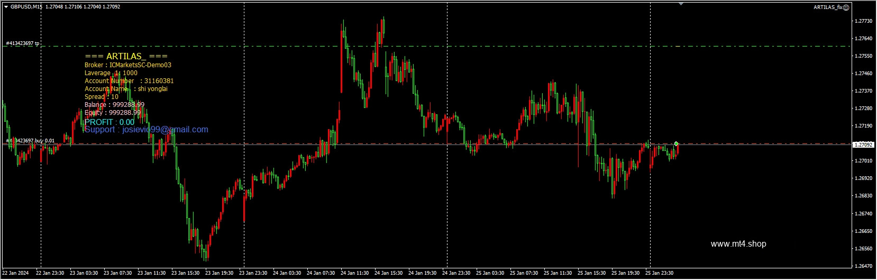Click the 1.27550 price scale label

pyautogui.click(x=863, y=56)
